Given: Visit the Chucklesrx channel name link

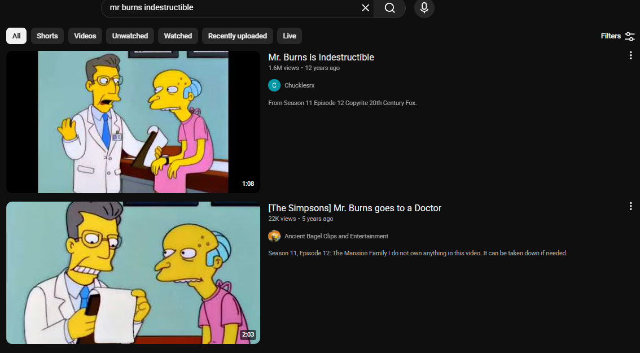Looking at the screenshot, I should [299, 85].
